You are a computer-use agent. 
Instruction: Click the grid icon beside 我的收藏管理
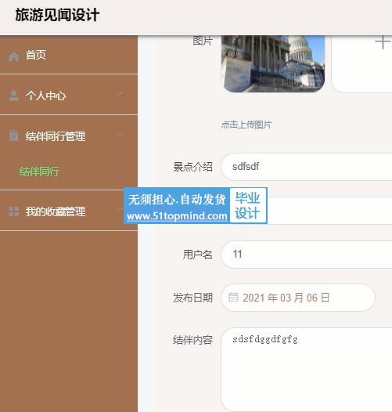[13, 211]
